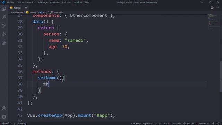The width and height of the screenshot is (222, 125).
Task: Click the vue-channel breadcrumb folder
Action: 17,12
